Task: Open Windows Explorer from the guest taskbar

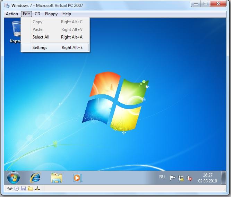Action: (57, 178)
